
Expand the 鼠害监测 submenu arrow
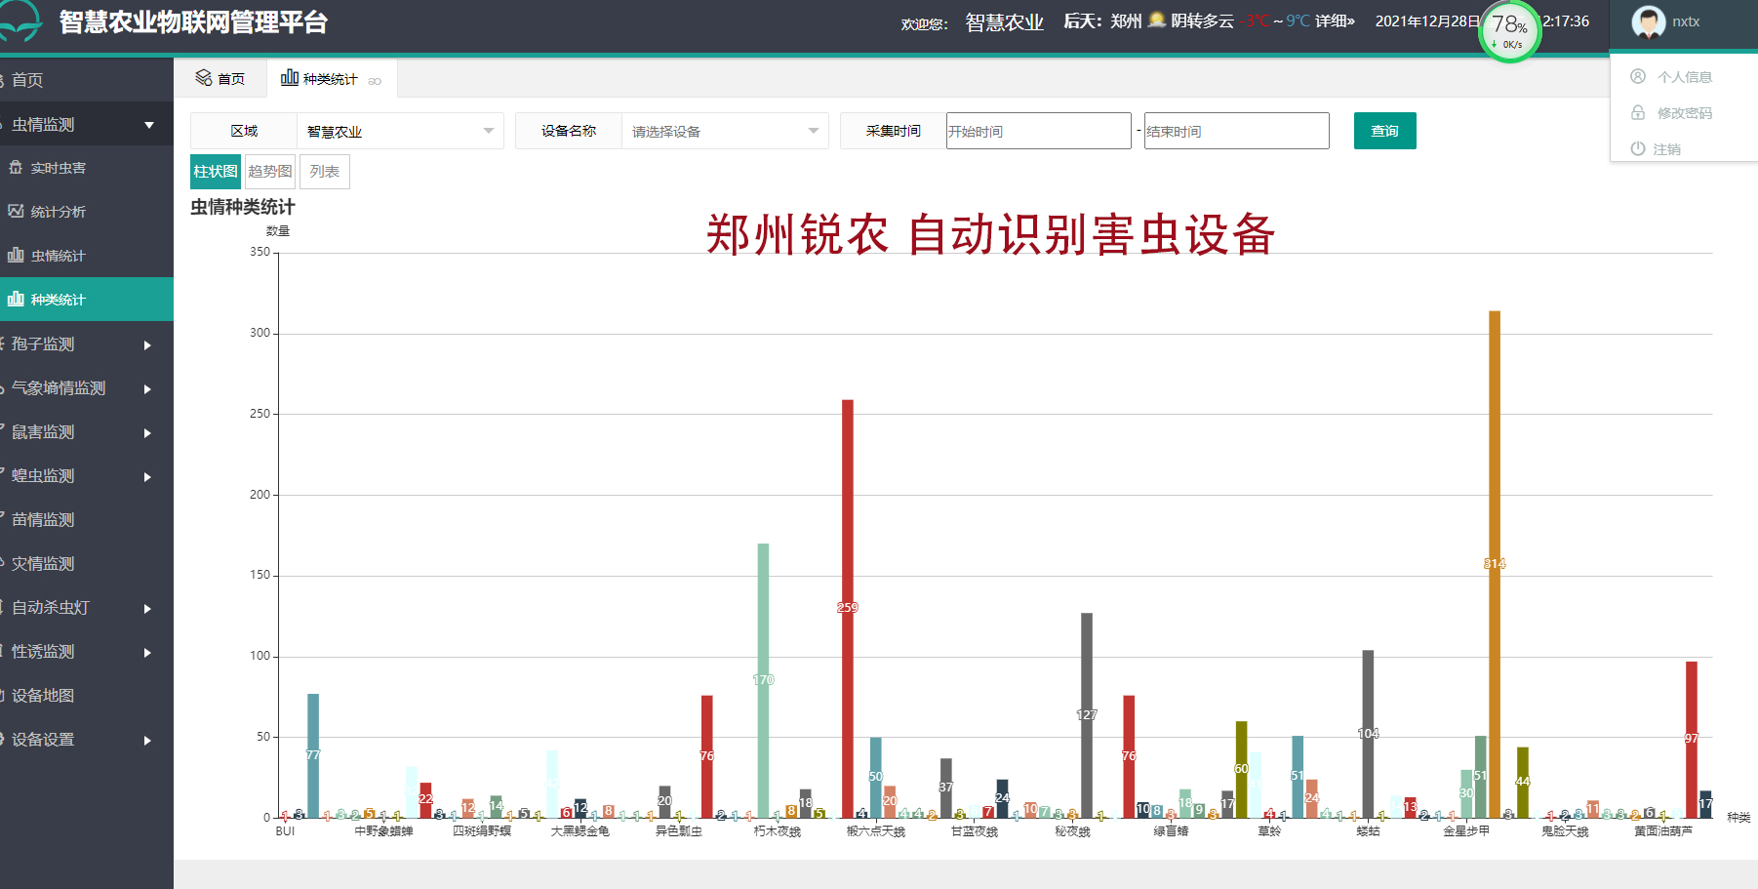(148, 433)
